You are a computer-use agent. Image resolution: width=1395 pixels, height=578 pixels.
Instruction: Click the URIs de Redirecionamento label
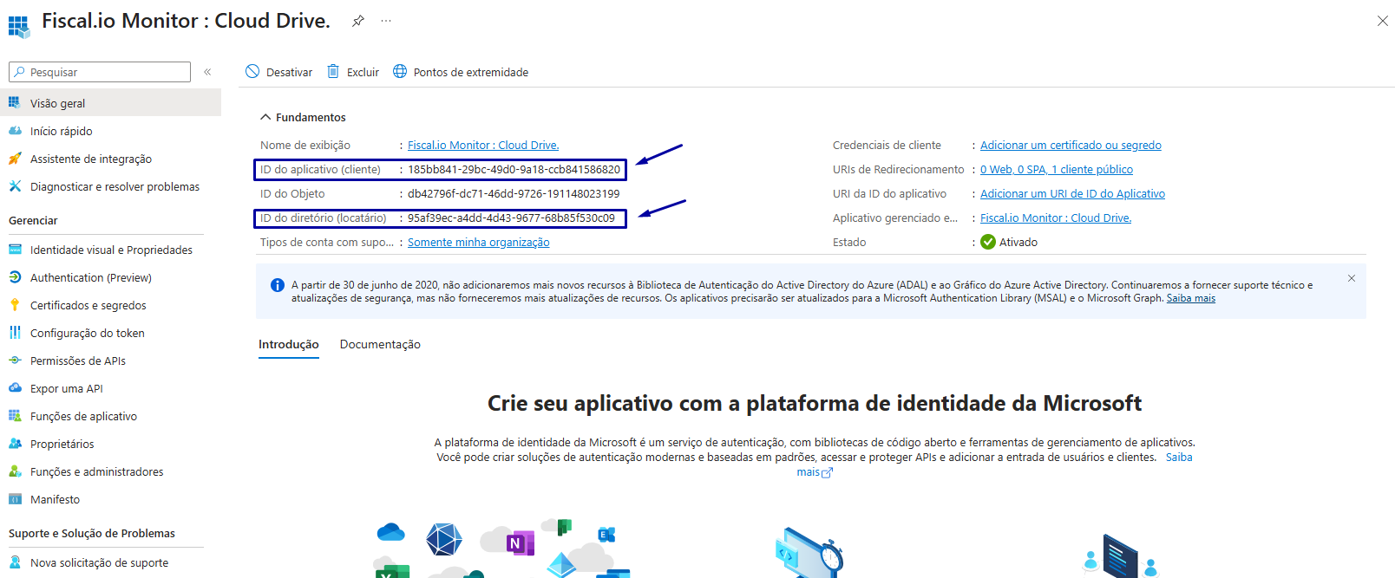899,170
